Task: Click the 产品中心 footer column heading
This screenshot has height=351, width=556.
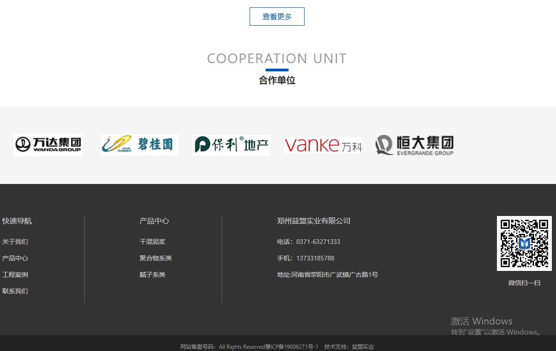Action: (x=154, y=221)
